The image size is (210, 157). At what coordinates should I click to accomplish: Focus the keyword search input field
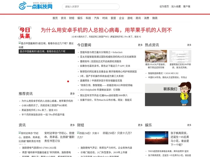click(91, 6)
